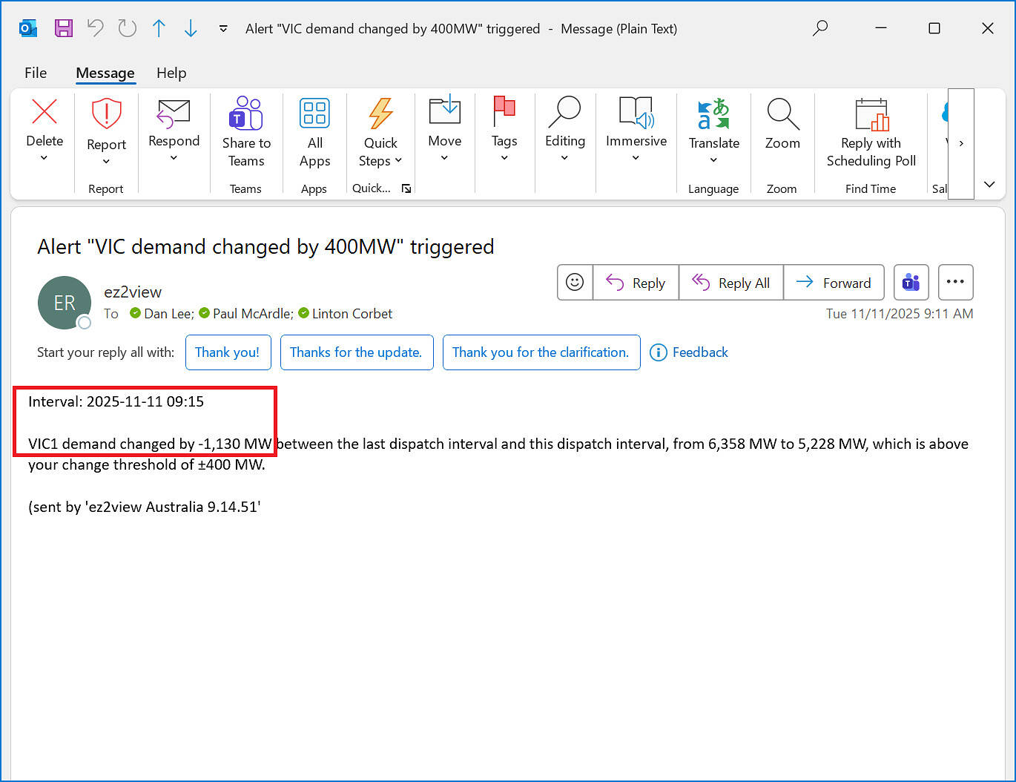This screenshot has width=1016, height=782.
Task: Click the Zoom magnifier icon
Action: [x=782, y=114]
